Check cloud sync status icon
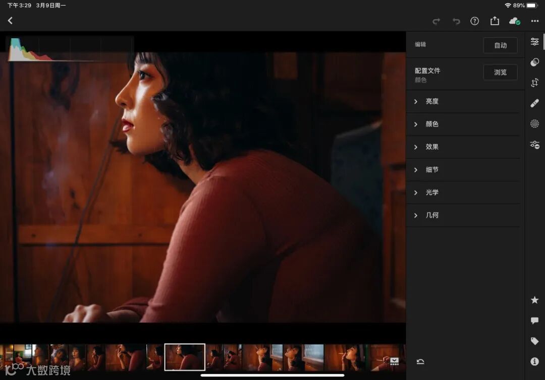 point(514,21)
